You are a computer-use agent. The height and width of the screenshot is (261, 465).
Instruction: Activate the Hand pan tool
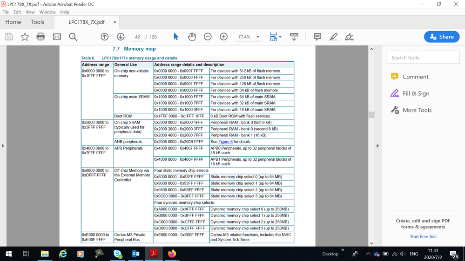[192, 37]
